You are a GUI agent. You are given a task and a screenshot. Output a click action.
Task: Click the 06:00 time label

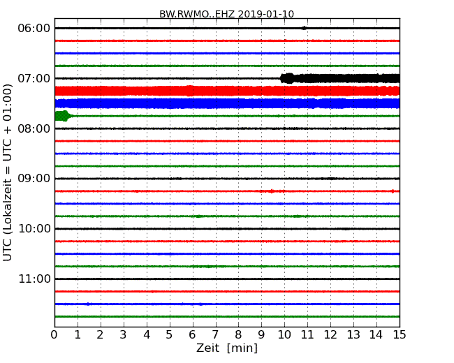pyautogui.click(x=34, y=29)
